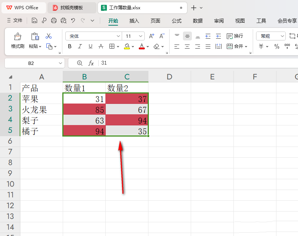The width and height of the screenshot is (298, 236).
Task: Increase indent icon
Action: coord(218,36)
